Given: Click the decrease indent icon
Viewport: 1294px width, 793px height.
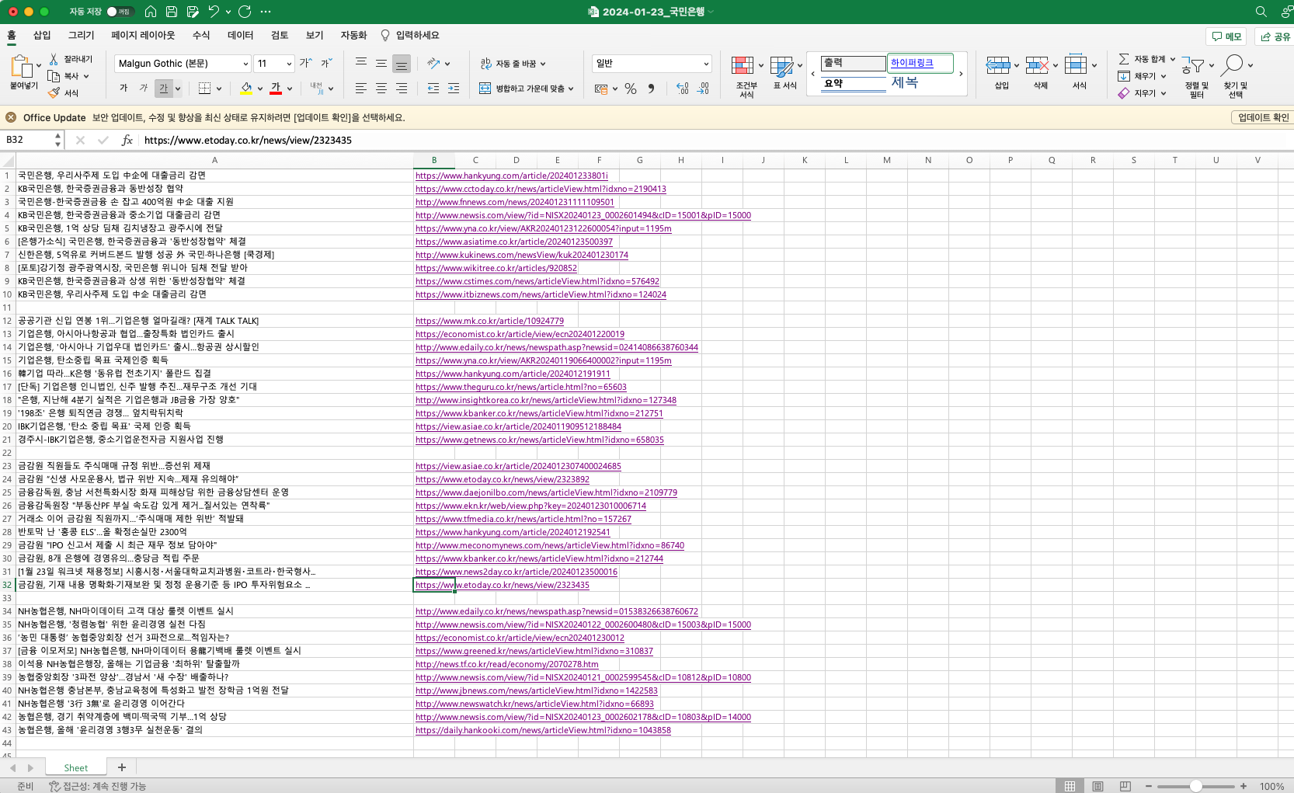Looking at the screenshot, I should point(433,89).
